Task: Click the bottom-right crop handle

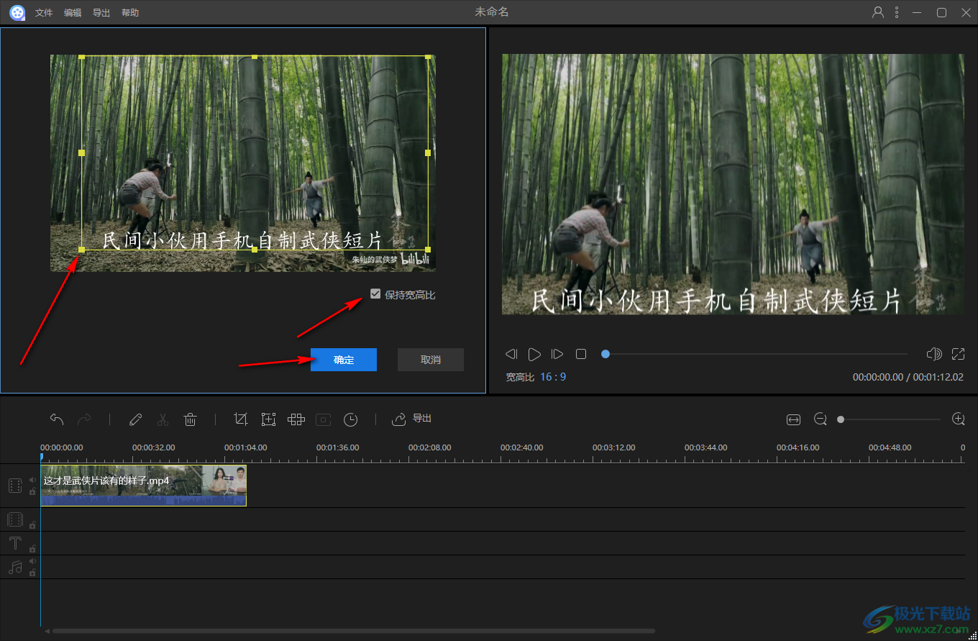Action: tap(428, 250)
